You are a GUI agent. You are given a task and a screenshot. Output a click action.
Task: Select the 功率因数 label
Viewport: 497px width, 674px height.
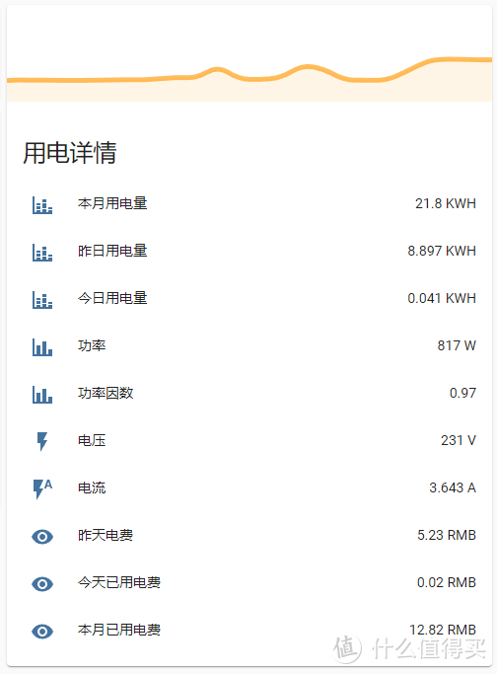(x=106, y=393)
